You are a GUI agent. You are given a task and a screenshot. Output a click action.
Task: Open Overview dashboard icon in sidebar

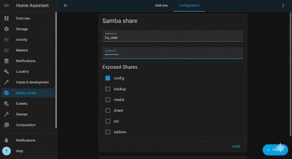(6, 18)
